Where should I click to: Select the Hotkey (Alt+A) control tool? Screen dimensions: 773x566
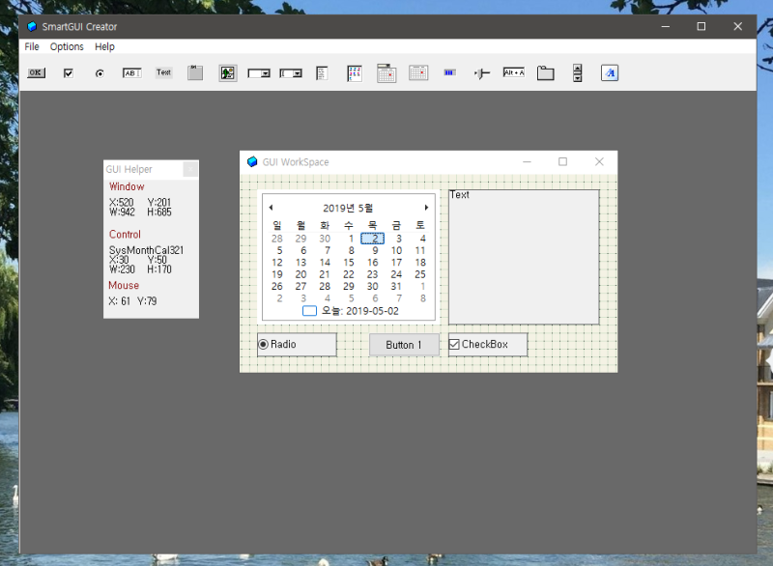click(x=514, y=72)
